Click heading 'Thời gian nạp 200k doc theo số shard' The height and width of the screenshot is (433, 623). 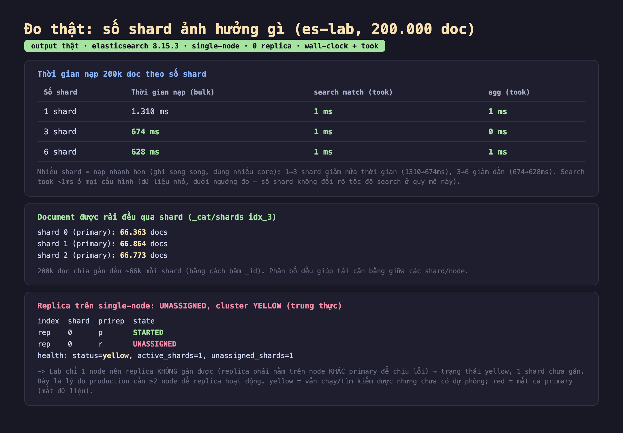pyautogui.click(x=122, y=74)
